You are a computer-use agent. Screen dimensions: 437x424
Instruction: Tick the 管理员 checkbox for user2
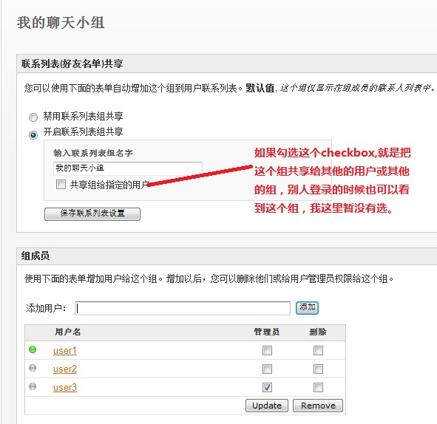pyautogui.click(x=267, y=369)
